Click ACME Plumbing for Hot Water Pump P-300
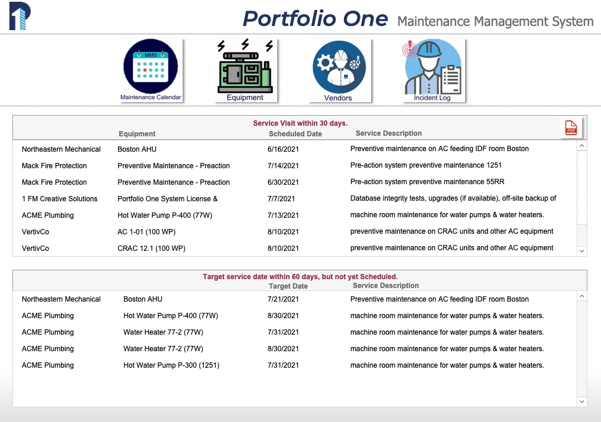601x422 pixels. coord(47,365)
